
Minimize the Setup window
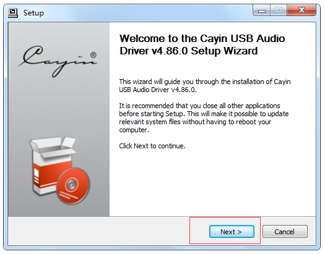262,11
